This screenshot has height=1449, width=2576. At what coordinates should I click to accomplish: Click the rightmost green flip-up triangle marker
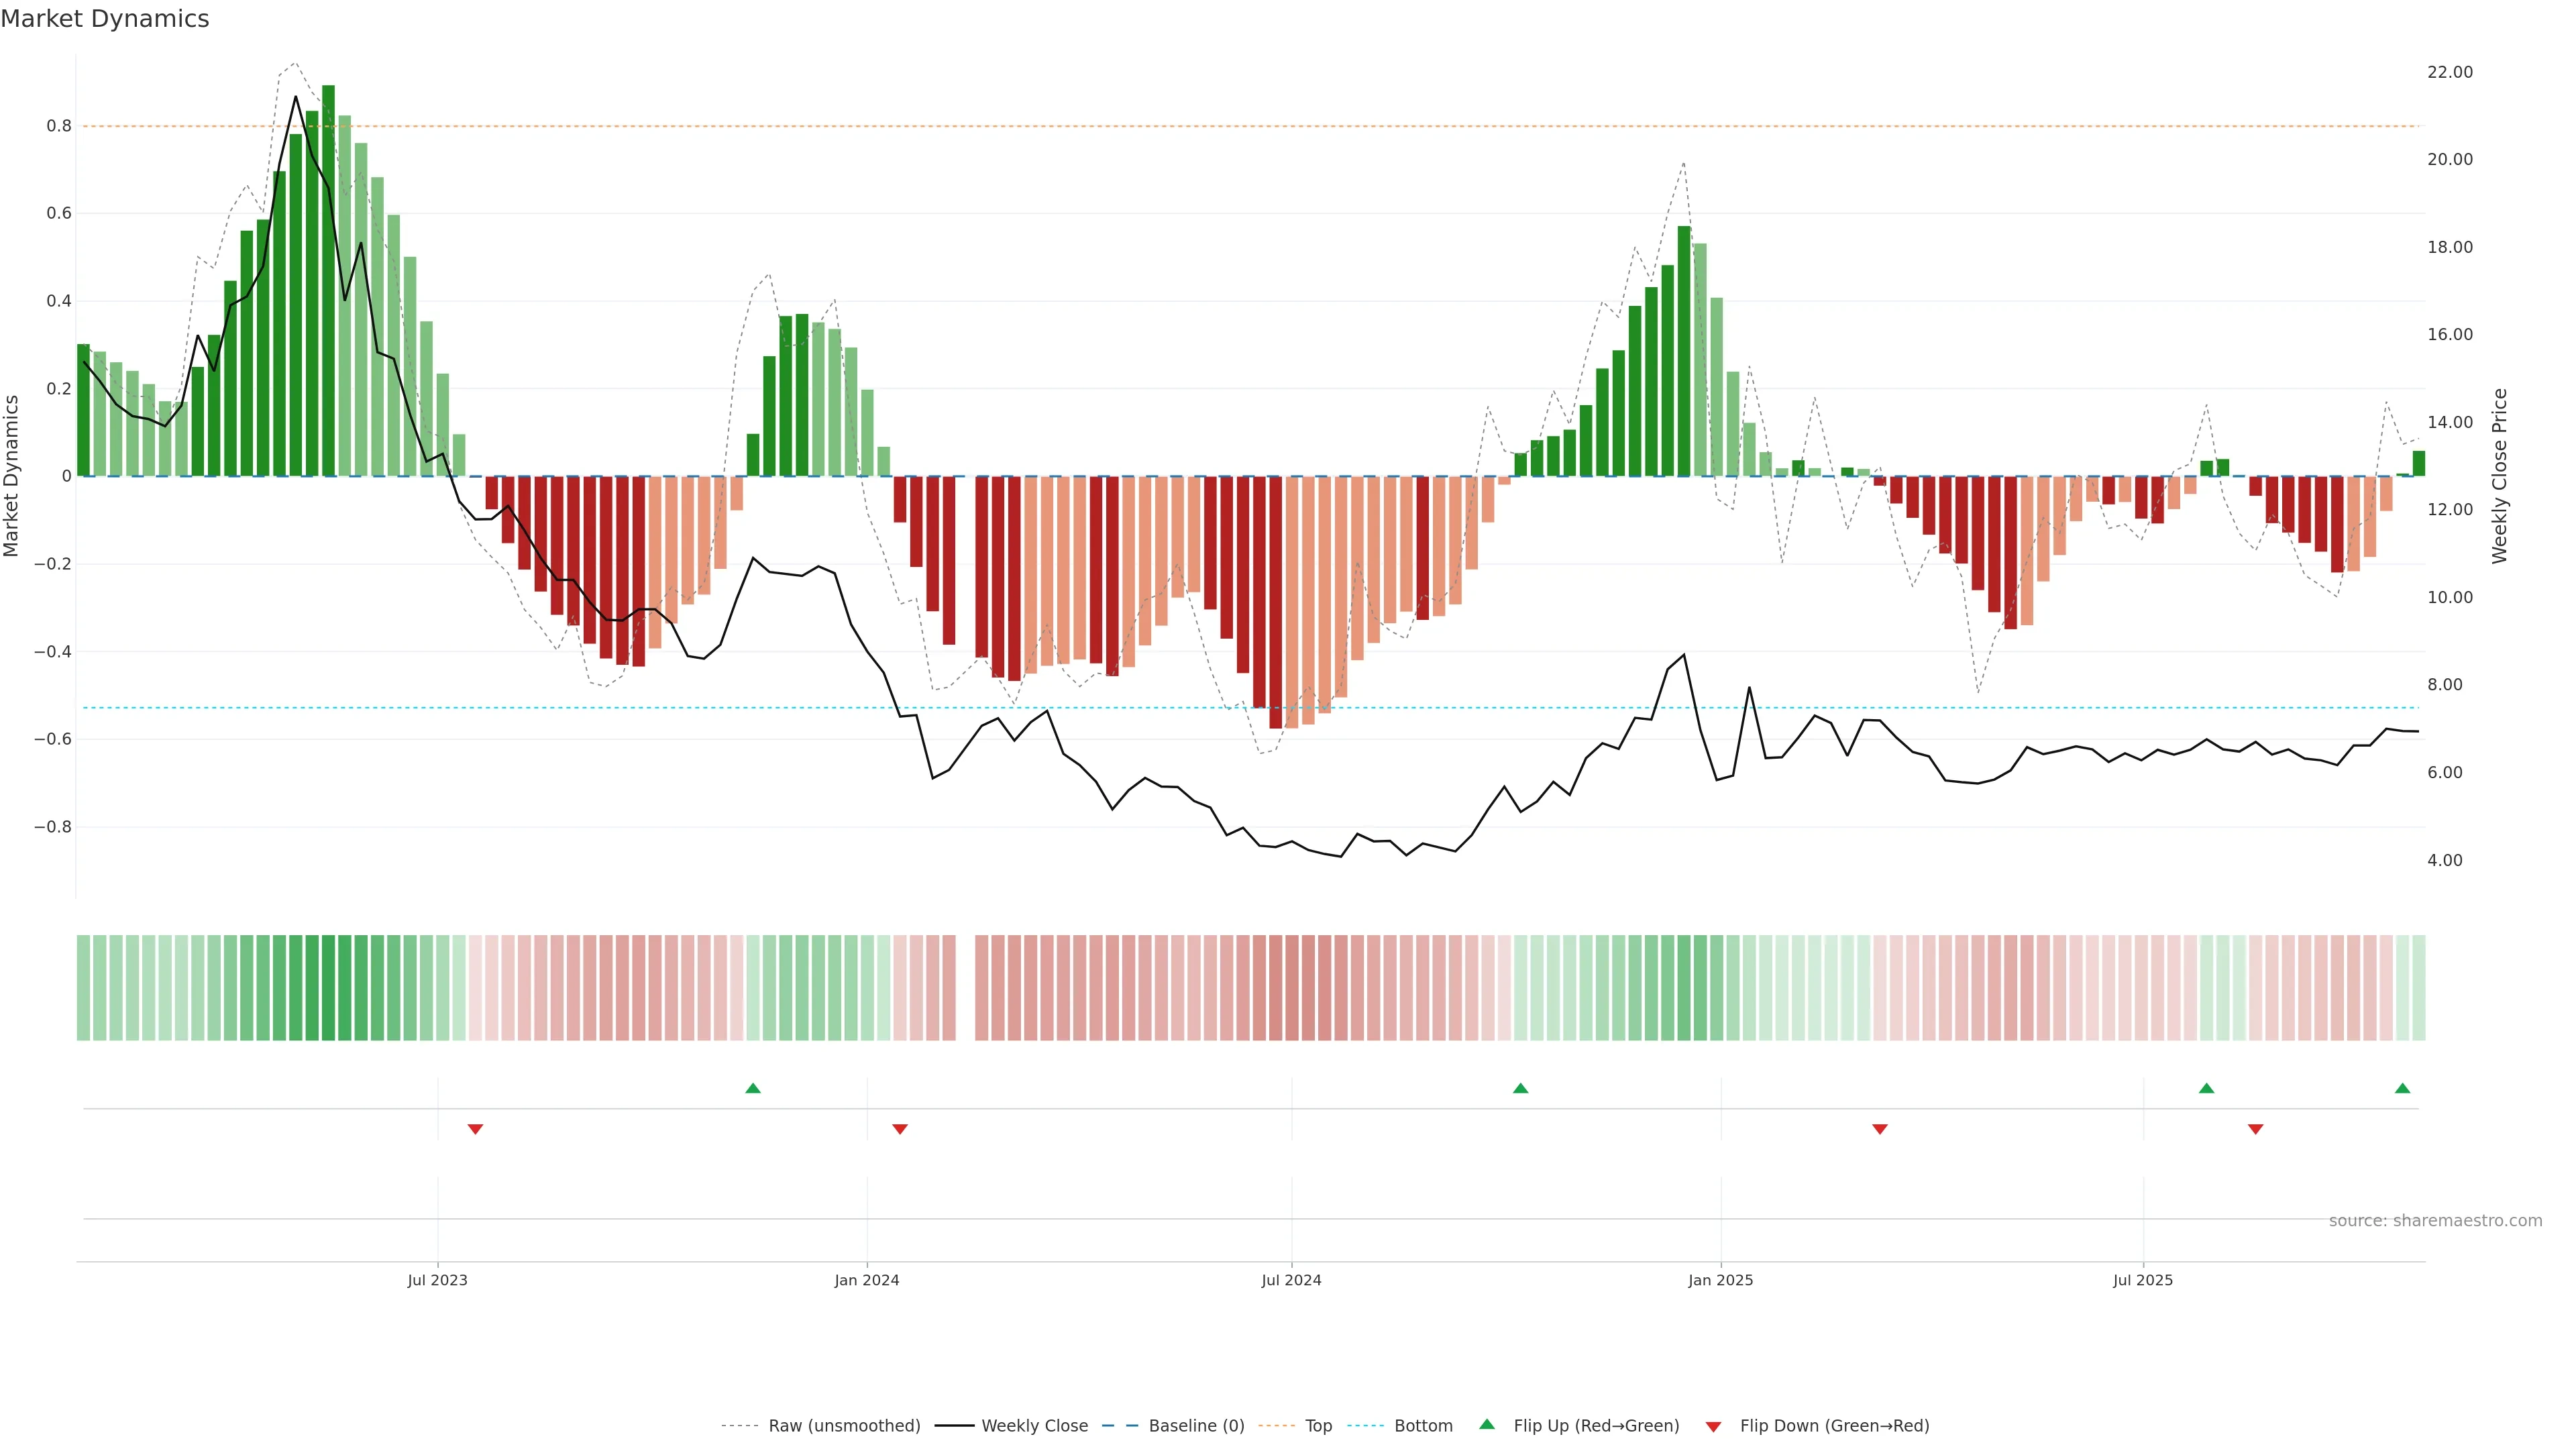[x=2402, y=1088]
